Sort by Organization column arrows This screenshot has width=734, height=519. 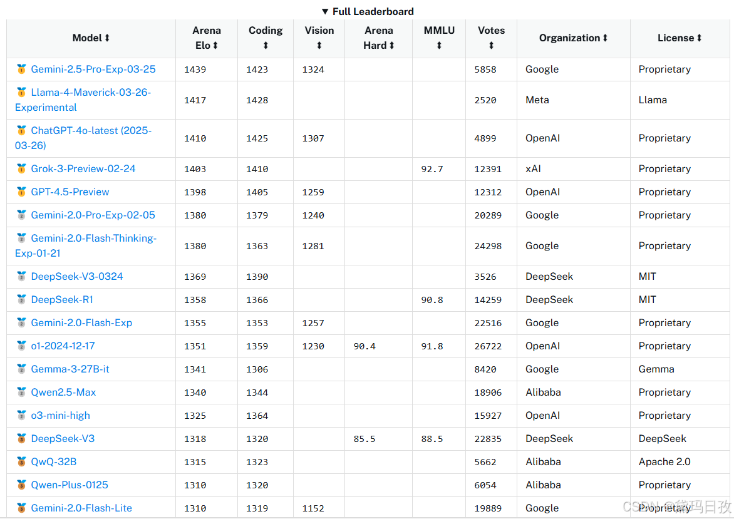[x=605, y=38]
